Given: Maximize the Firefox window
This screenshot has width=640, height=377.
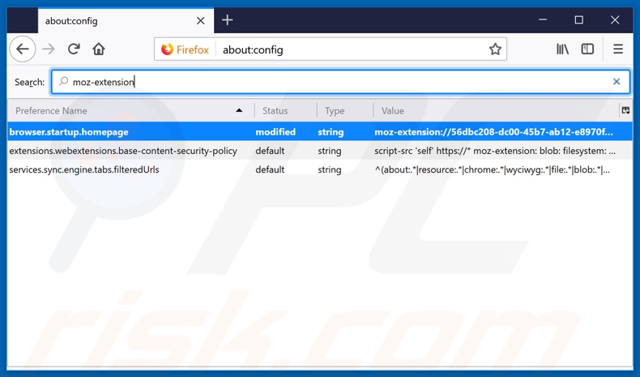Looking at the screenshot, I should (x=578, y=20).
